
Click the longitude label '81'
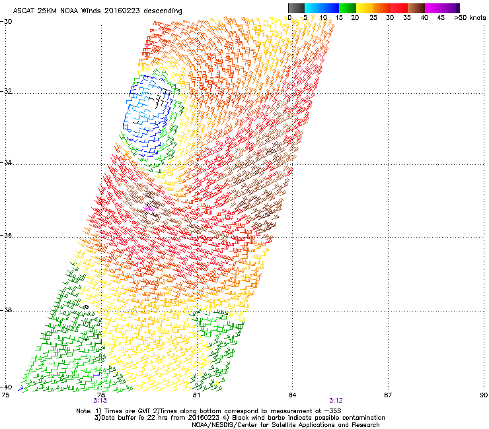(x=196, y=395)
